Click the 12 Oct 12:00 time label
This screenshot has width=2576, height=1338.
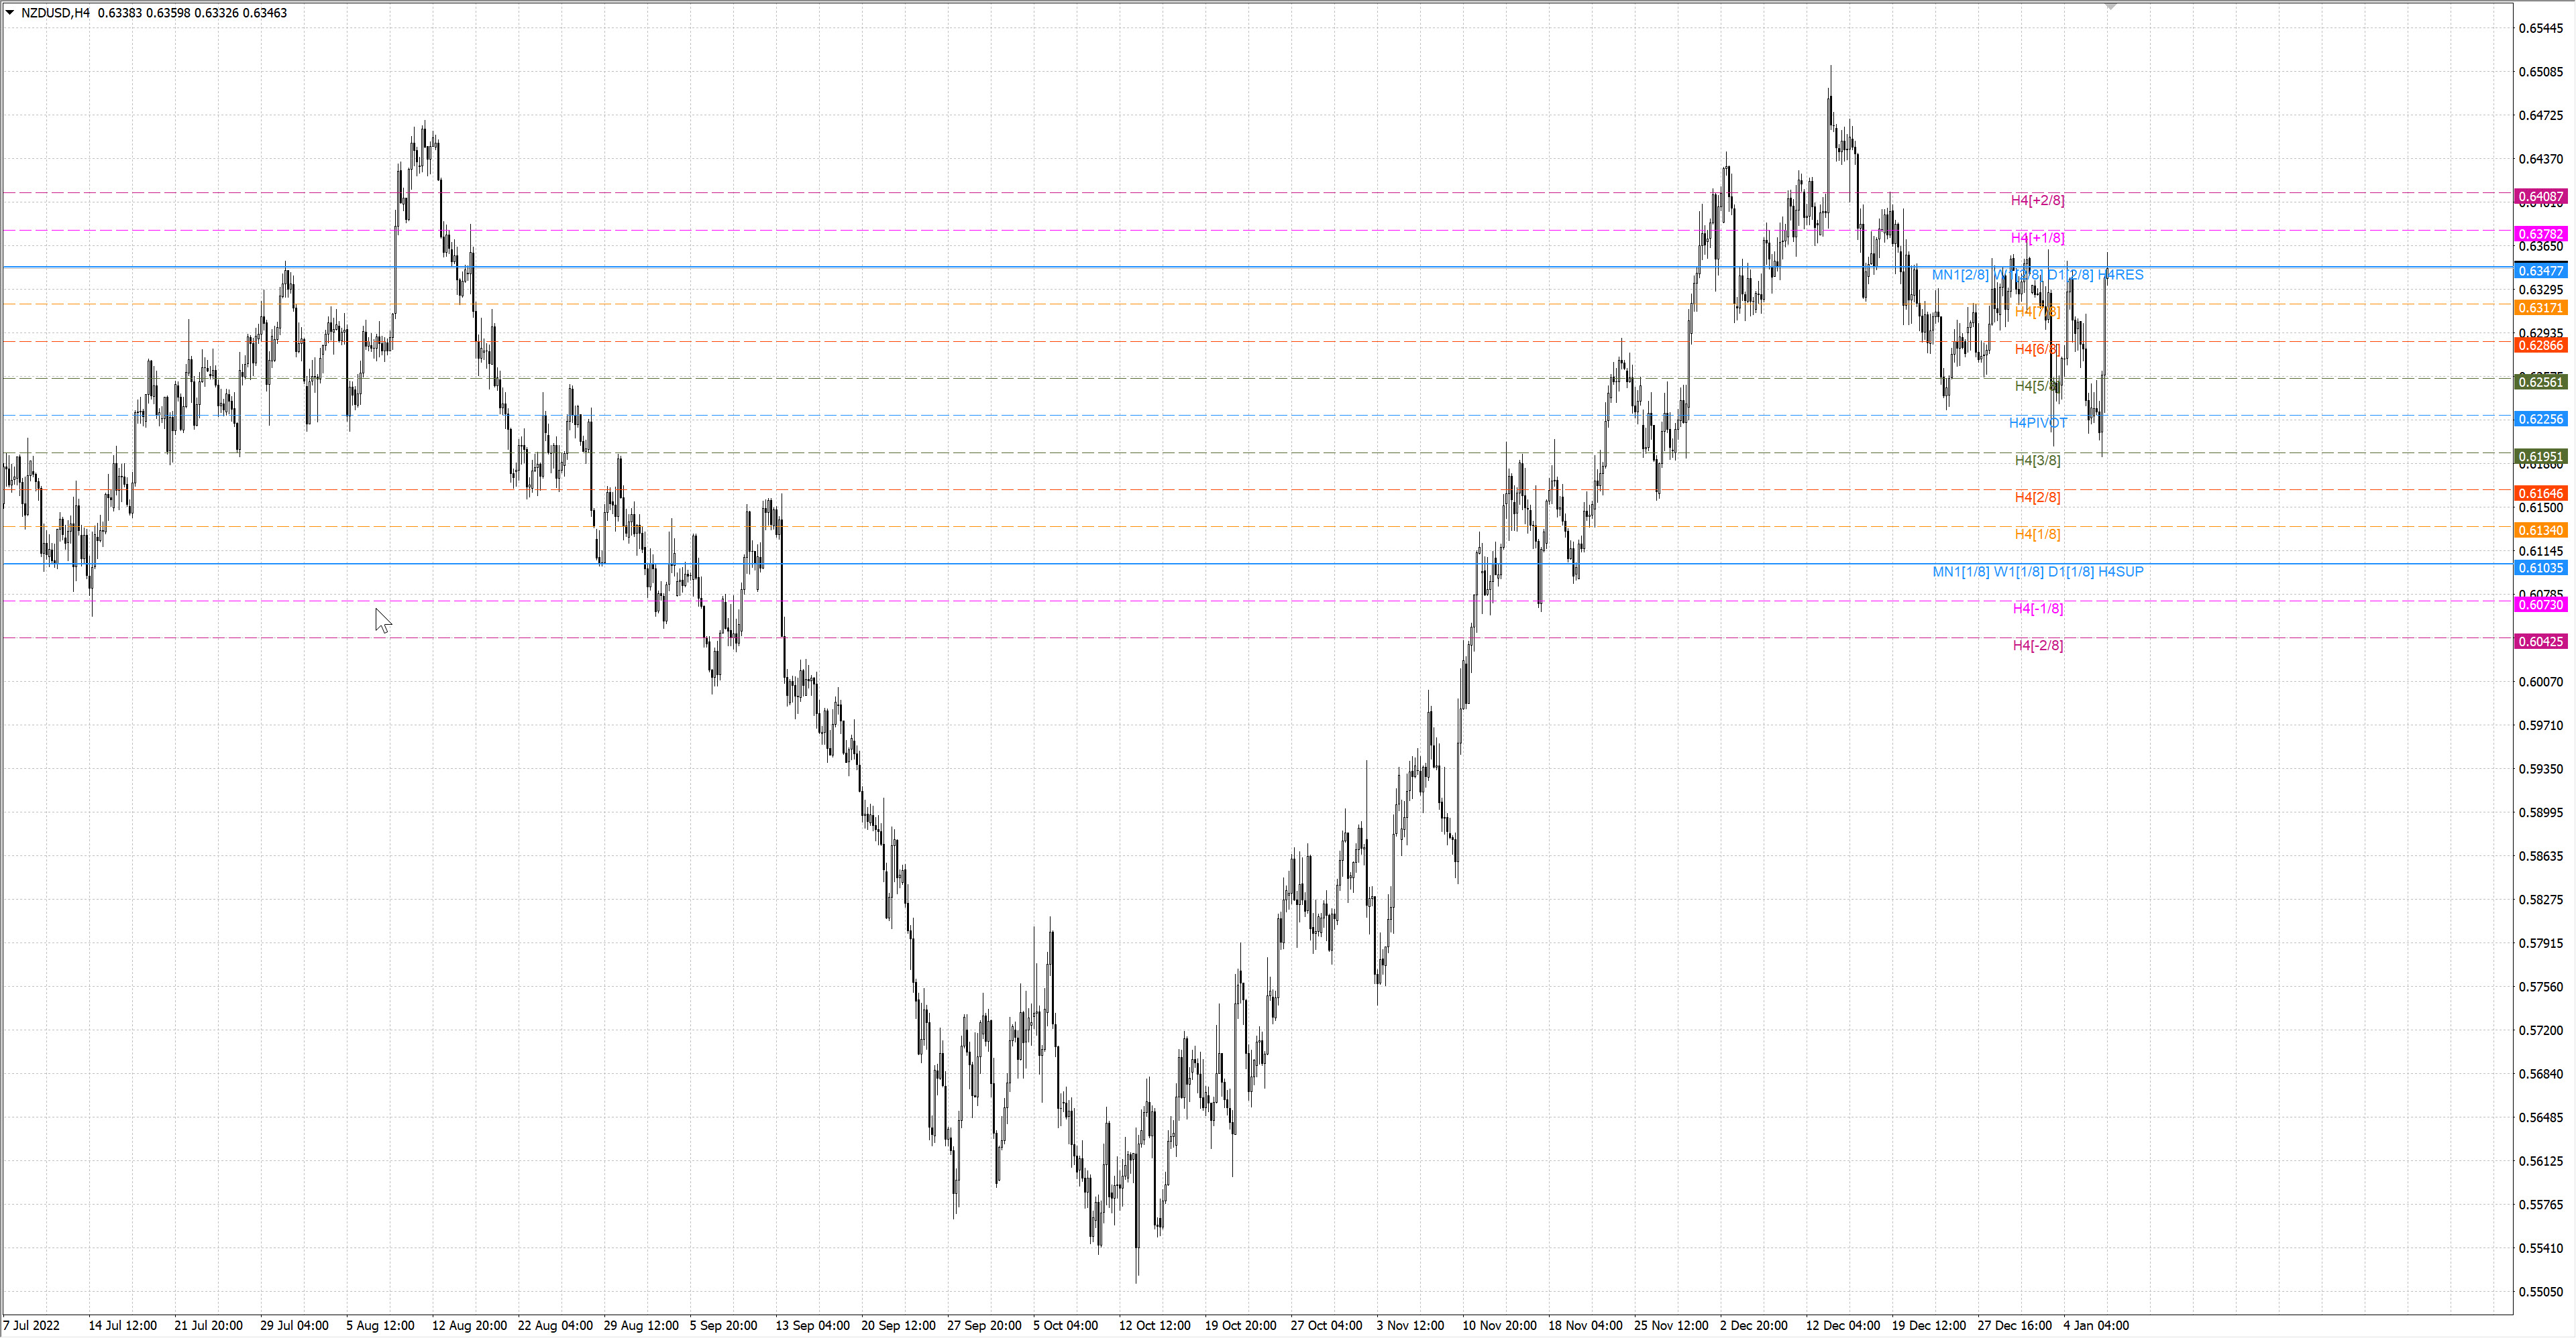pos(1154,1326)
